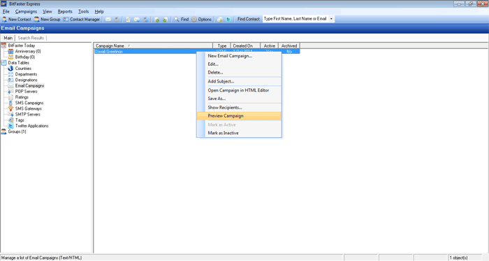
Task: Open the Reports menu
Action: (x=65, y=12)
